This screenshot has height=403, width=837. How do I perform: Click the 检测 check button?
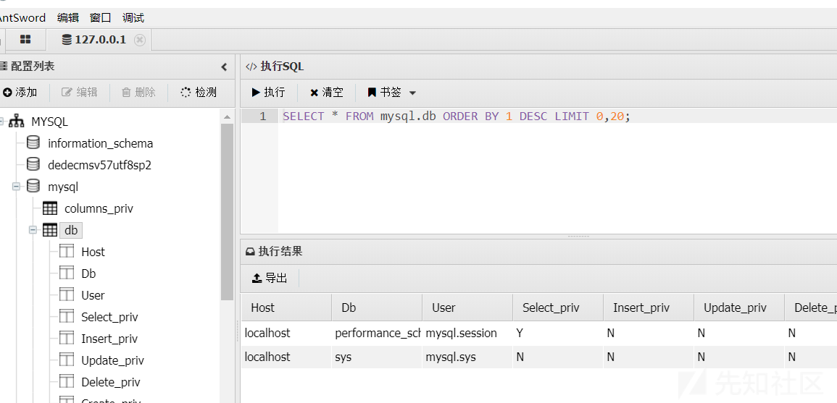click(x=199, y=92)
